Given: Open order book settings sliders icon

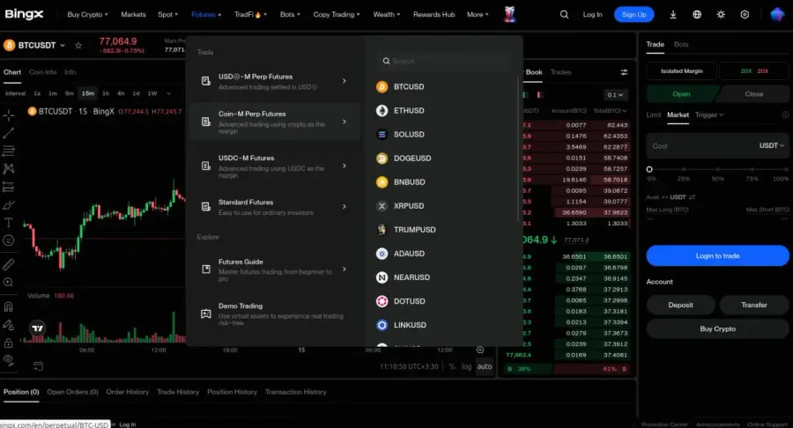Looking at the screenshot, I should point(624,72).
